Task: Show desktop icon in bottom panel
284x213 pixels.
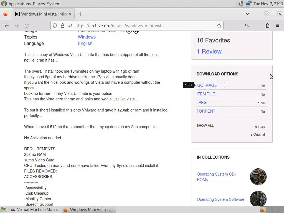Action: pyautogui.click(x=3, y=210)
